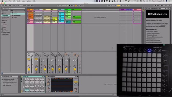Viewport: 172px width, 97px height.
Task: Expand Impulse in the browser list
Action: coord(11,14)
